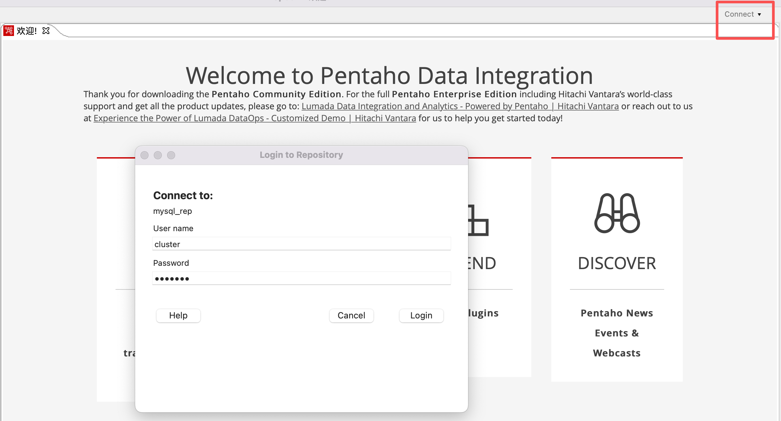Click the red close dot of login dialog

pyautogui.click(x=144, y=155)
